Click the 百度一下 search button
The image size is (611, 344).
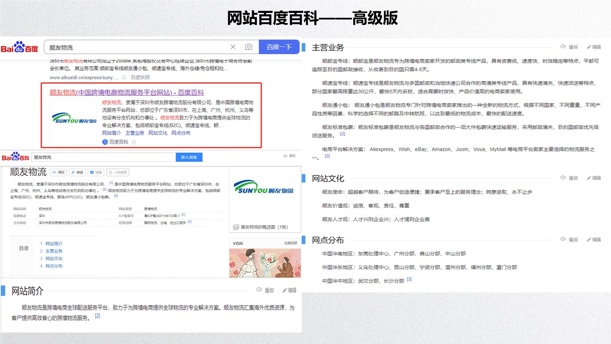tap(279, 47)
